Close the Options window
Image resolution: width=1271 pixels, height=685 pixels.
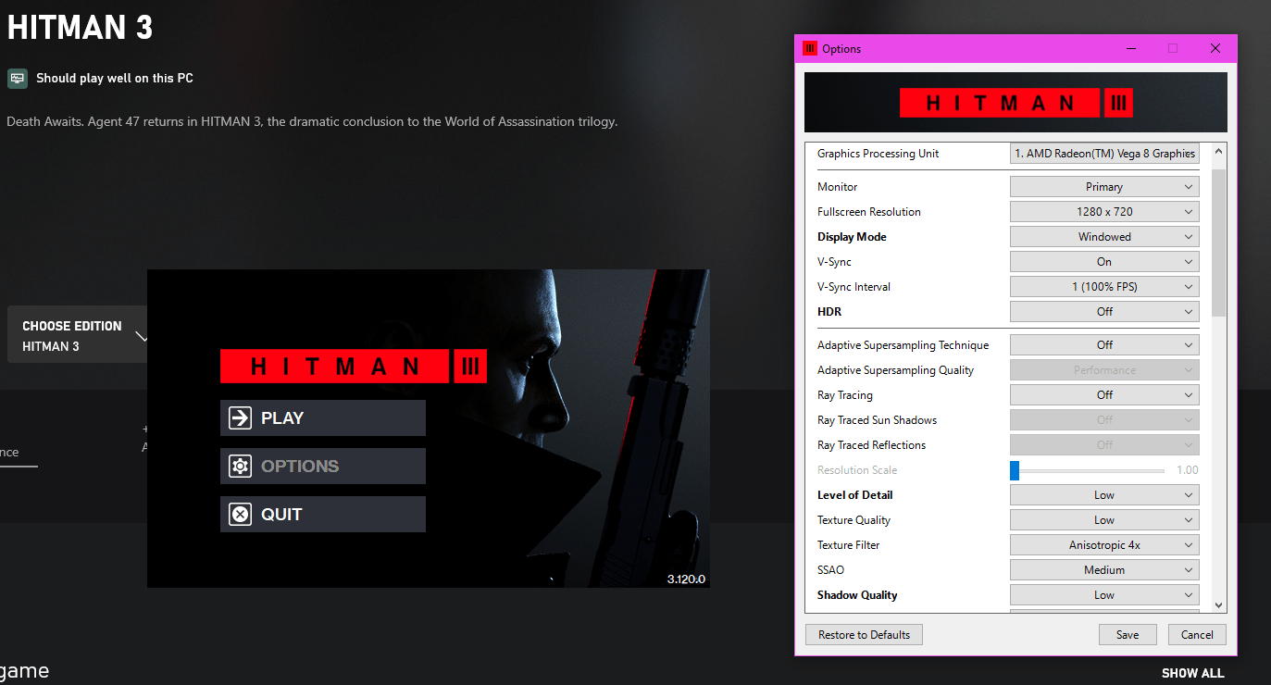[1215, 49]
